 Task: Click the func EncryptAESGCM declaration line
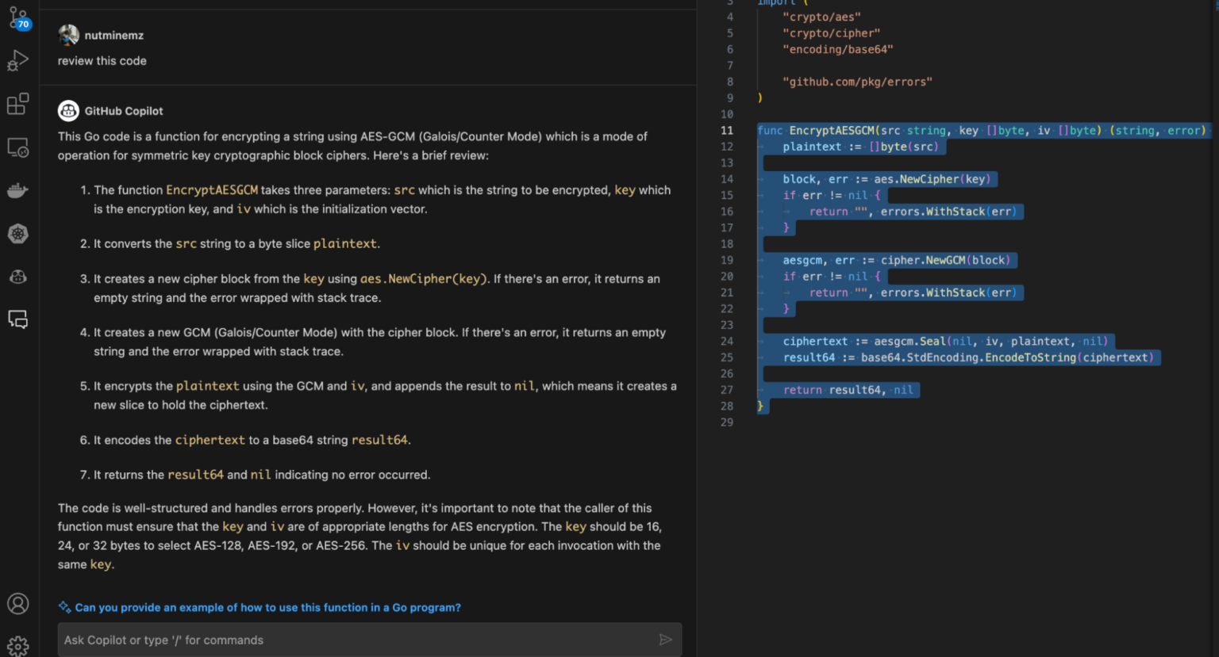tap(982, 131)
